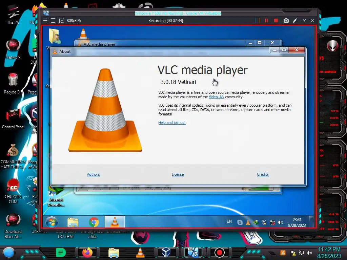Click the Windows 7 VM button in host taskbar
Image resolution: width=347 pixels, height=260 pixels.
pos(193,253)
